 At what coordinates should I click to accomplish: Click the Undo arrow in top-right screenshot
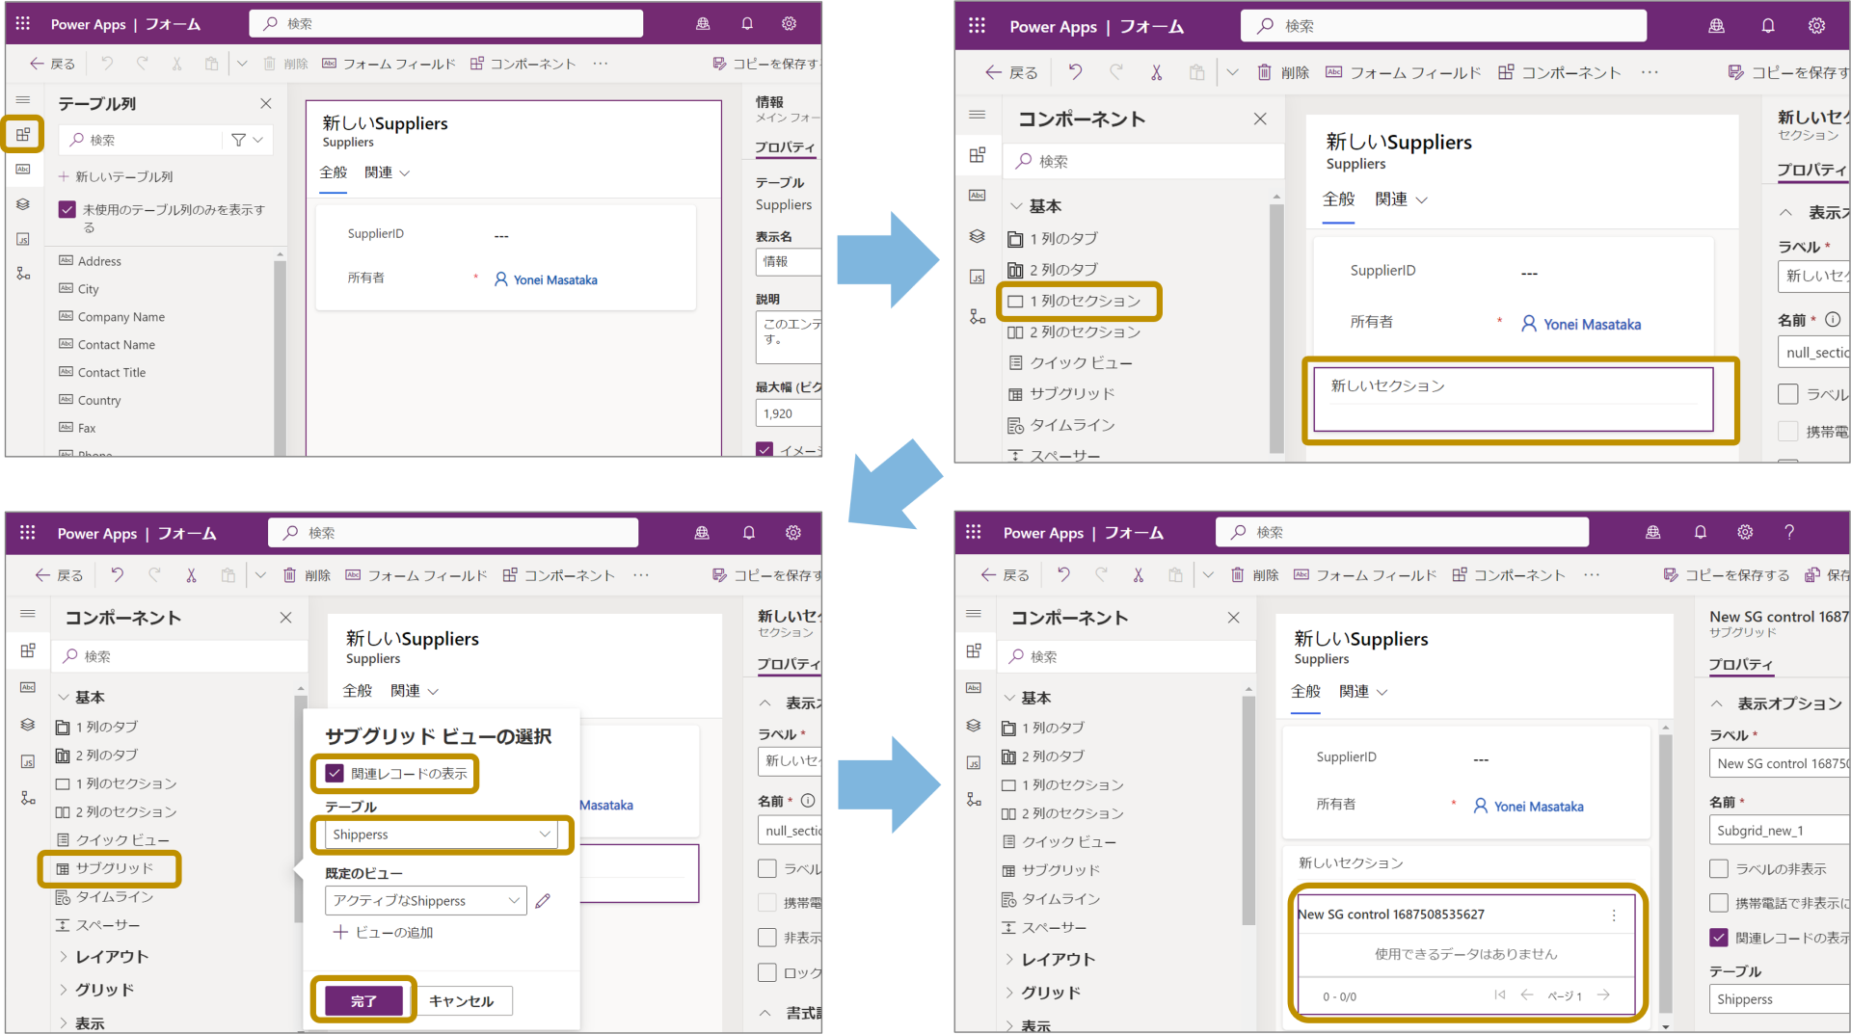pos(1075,72)
